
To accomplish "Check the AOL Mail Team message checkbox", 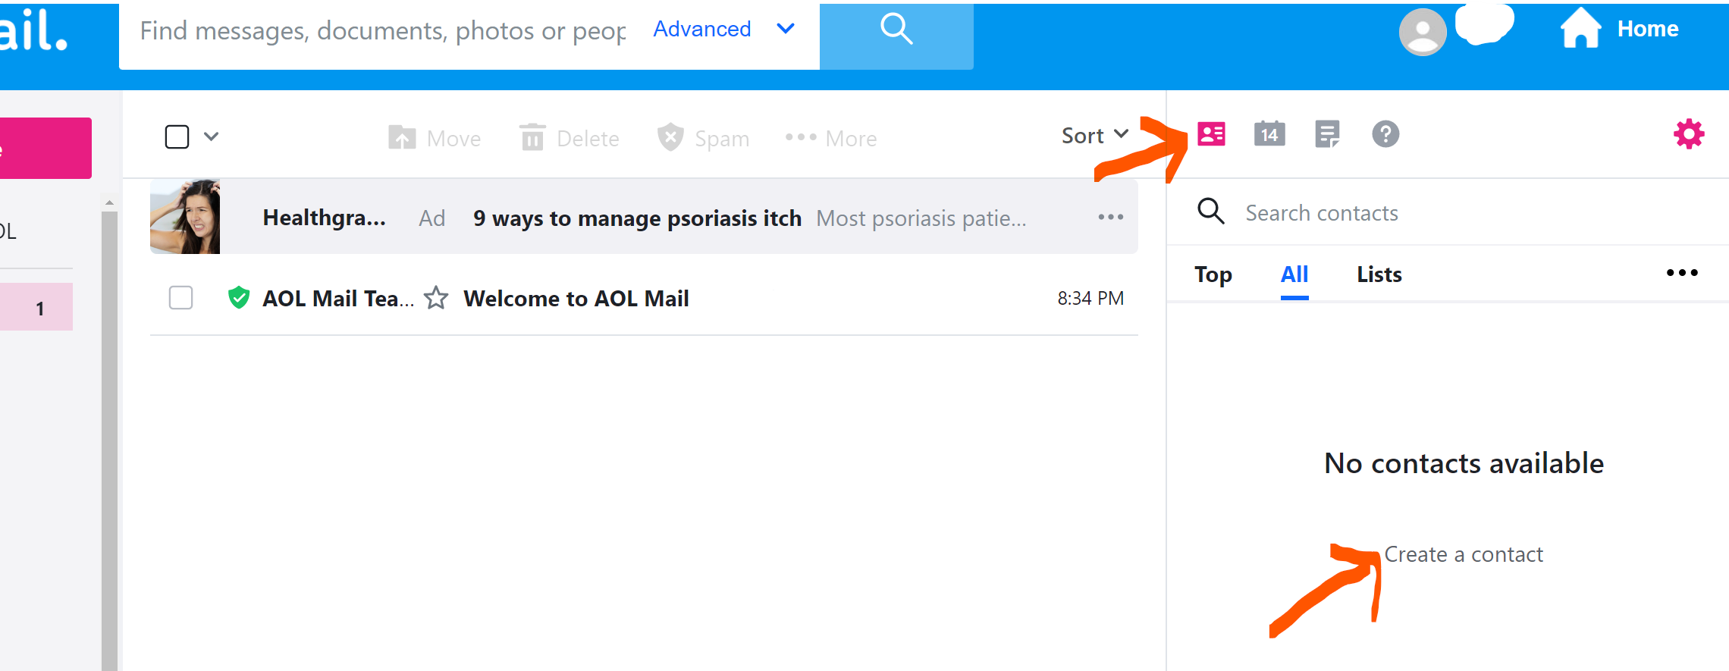I will click(180, 298).
